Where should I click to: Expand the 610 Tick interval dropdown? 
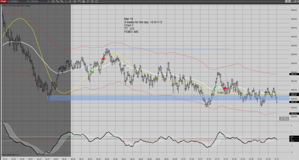40,1
